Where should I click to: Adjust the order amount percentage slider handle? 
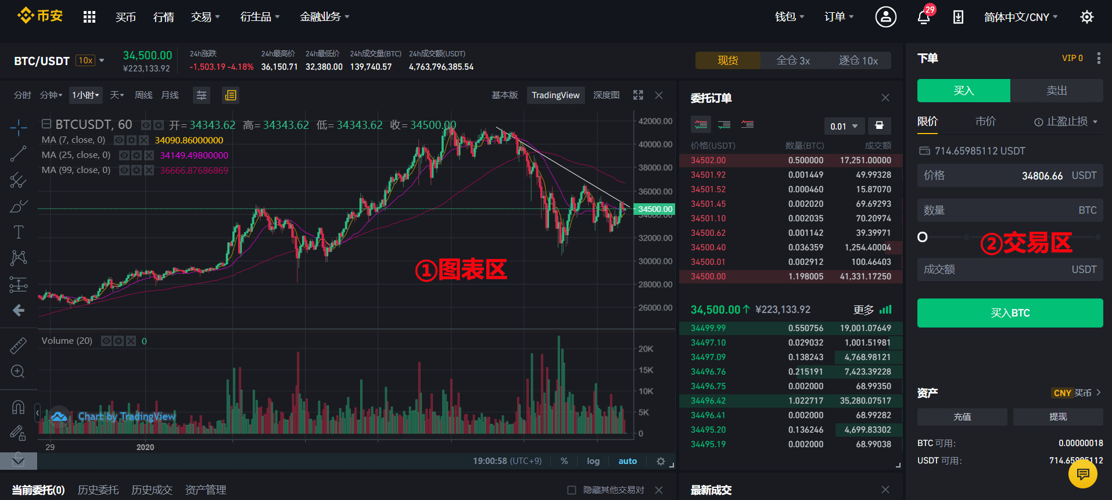[x=923, y=237]
